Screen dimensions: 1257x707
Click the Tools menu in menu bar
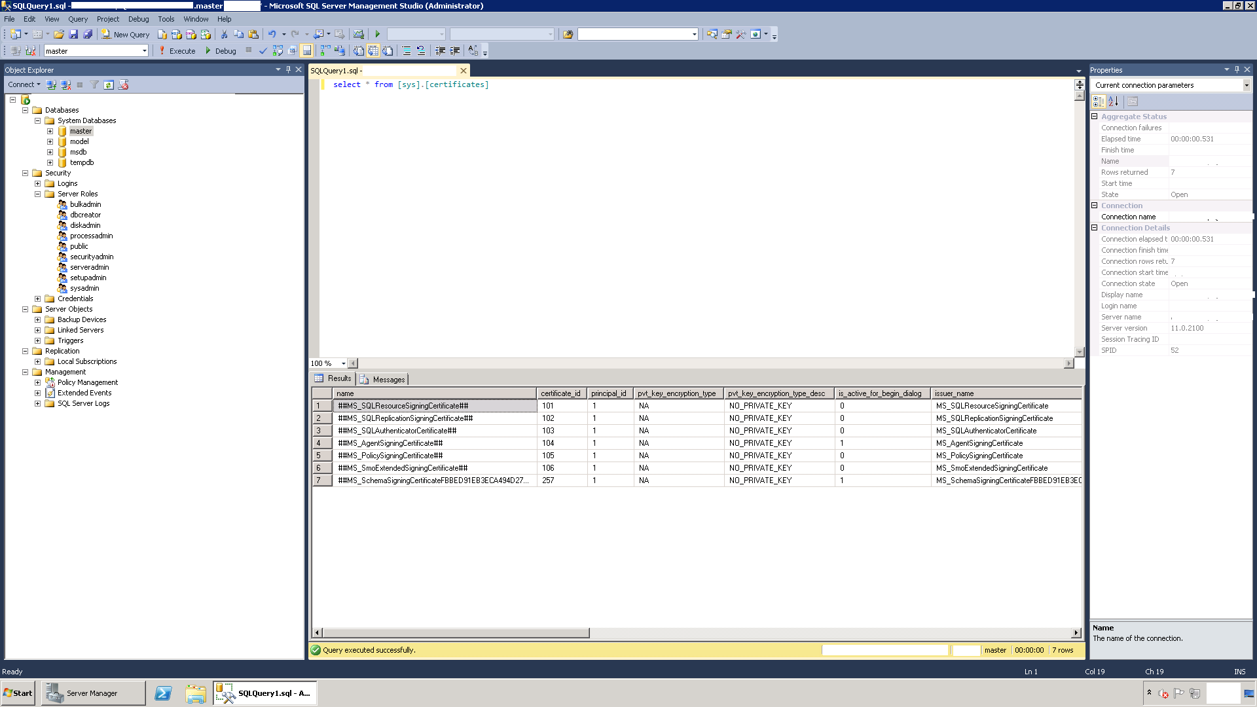pos(166,19)
